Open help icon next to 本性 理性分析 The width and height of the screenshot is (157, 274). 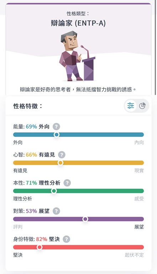pos(67,183)
